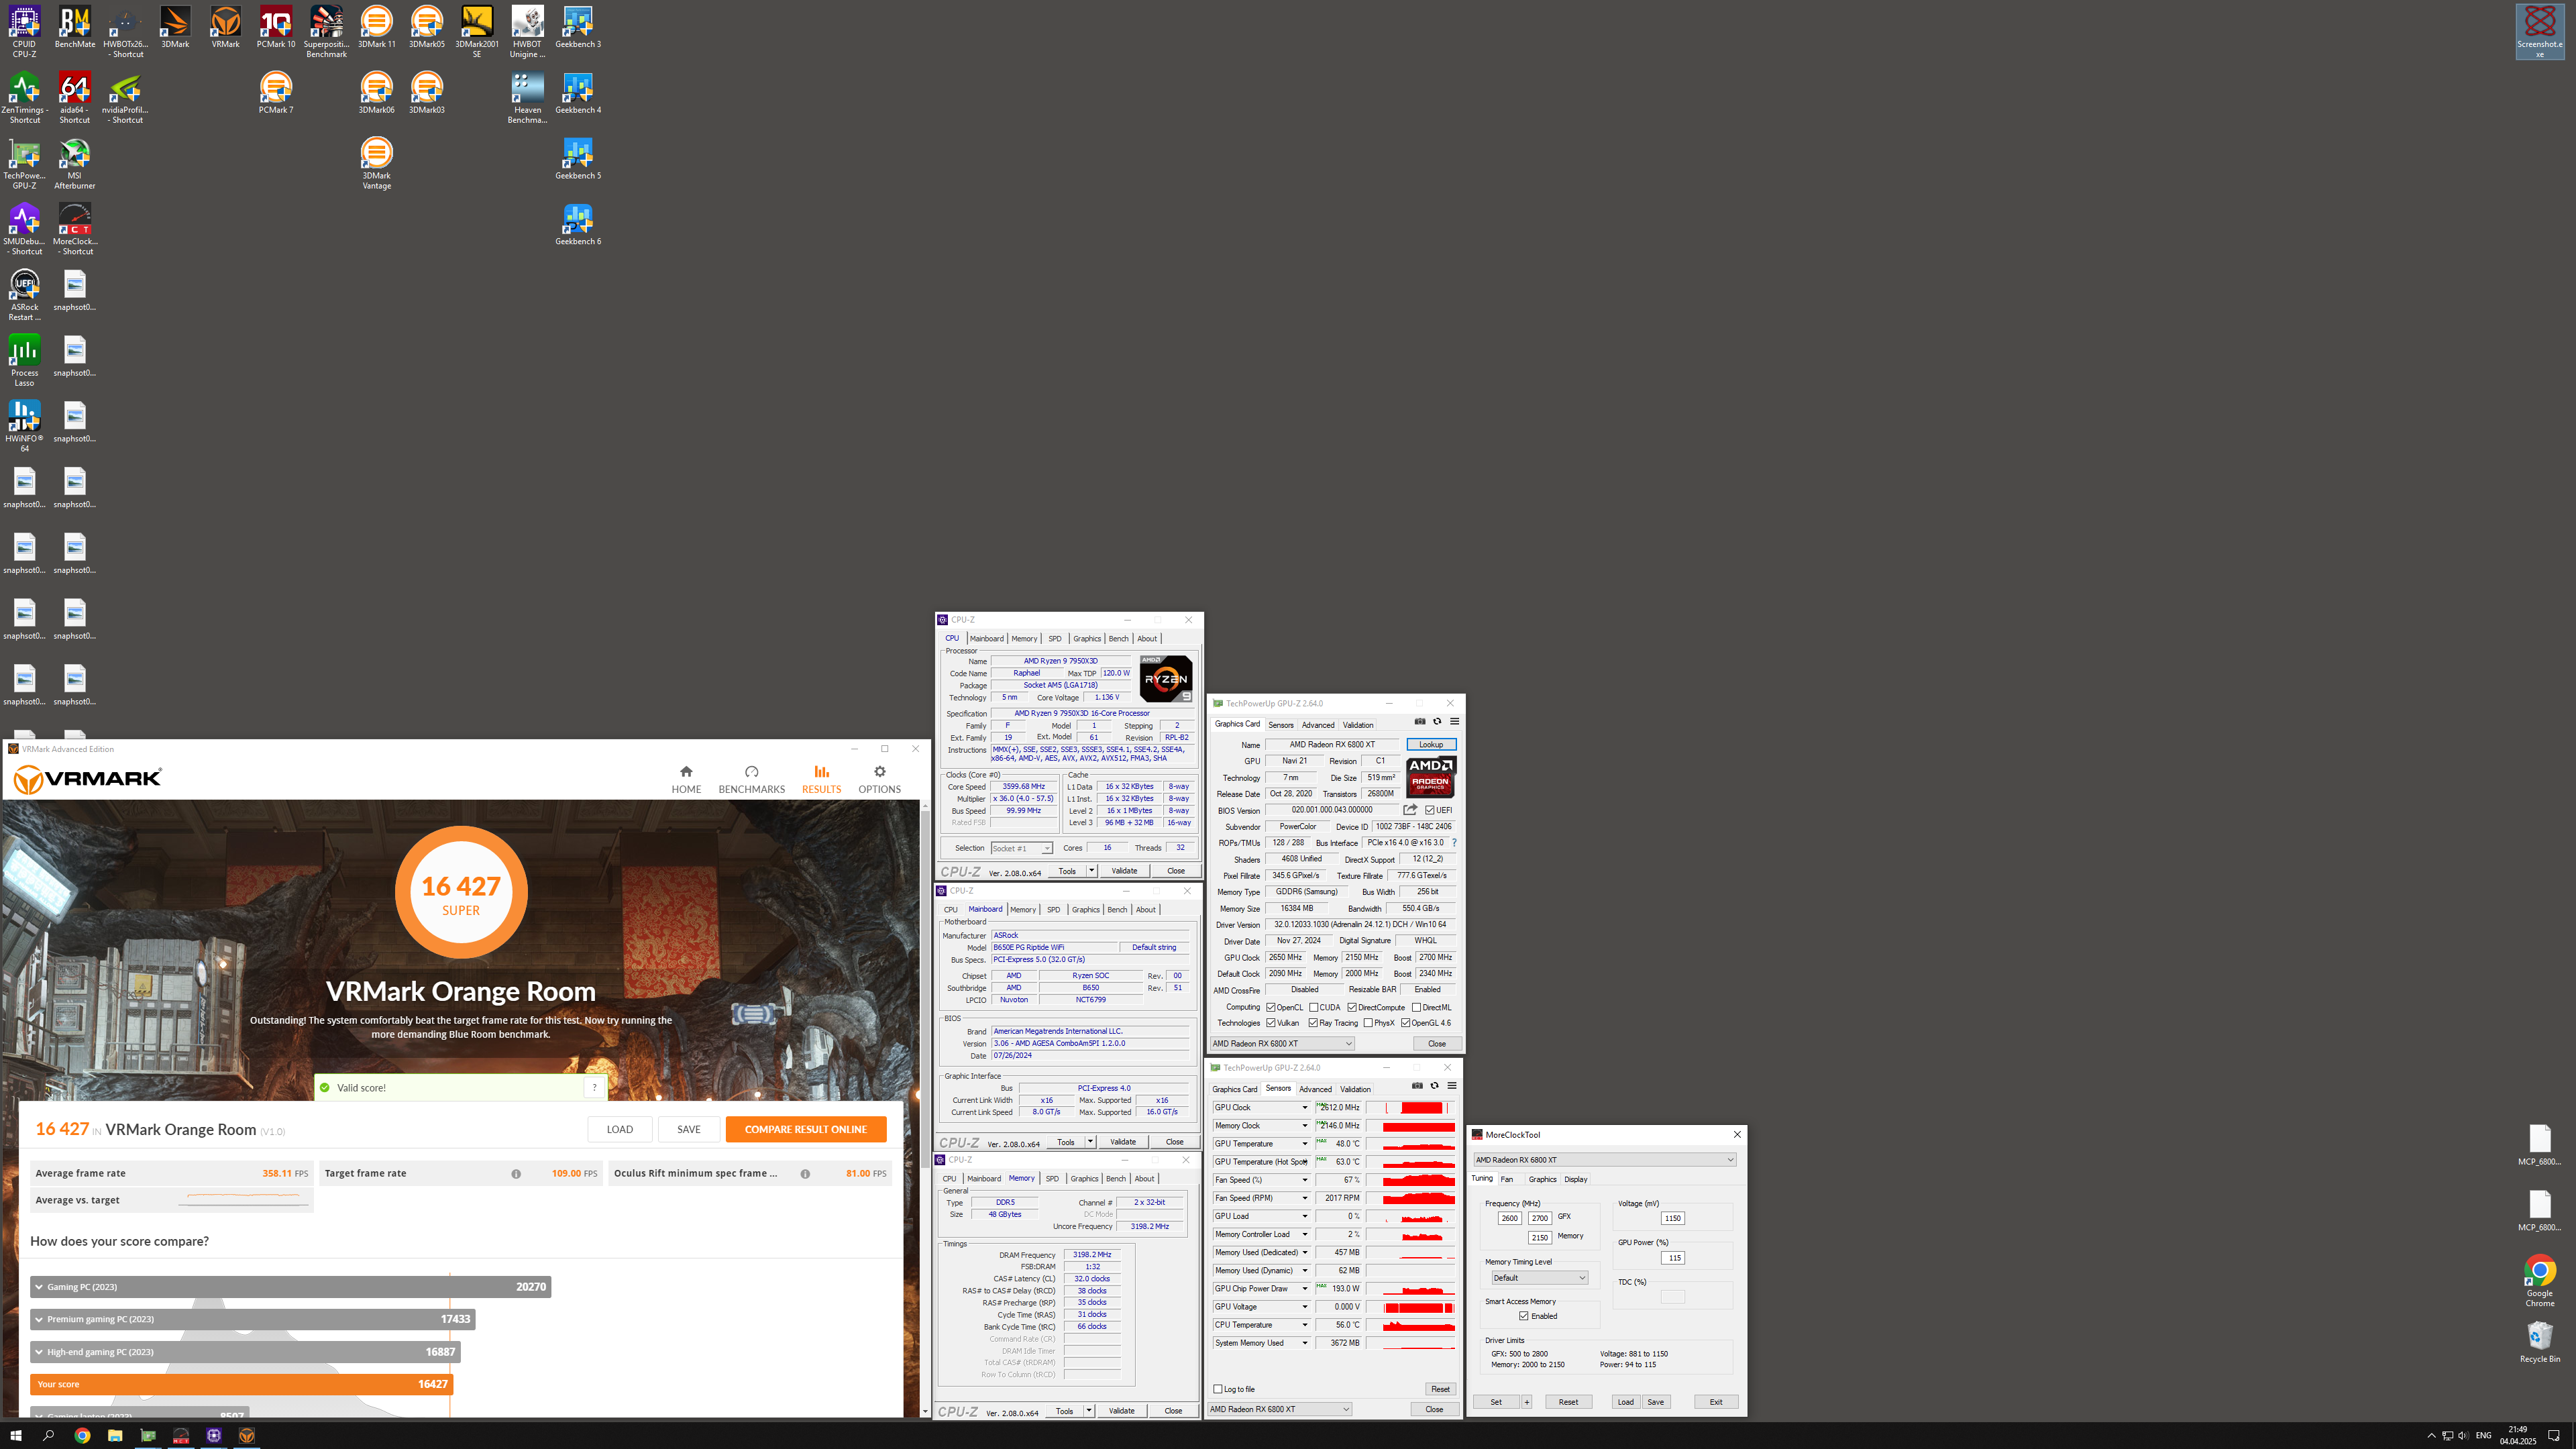Click Bus Interface question mark in GPU-Z
The width and height of the screenshot is (2576, 1449).
(1454, 843)
